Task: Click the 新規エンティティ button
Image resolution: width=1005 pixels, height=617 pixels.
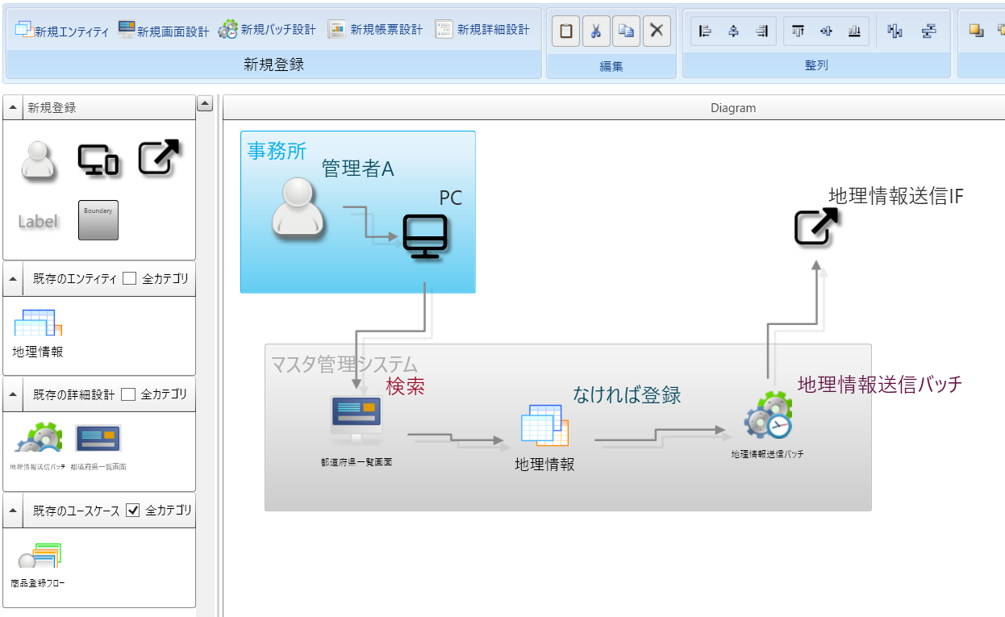Action: click(x=62, y=31)
